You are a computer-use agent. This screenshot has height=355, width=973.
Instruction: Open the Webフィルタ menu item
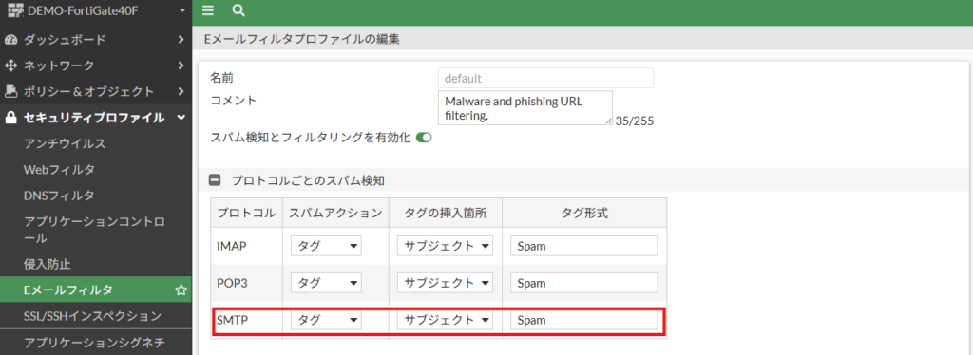click(59, 169)
